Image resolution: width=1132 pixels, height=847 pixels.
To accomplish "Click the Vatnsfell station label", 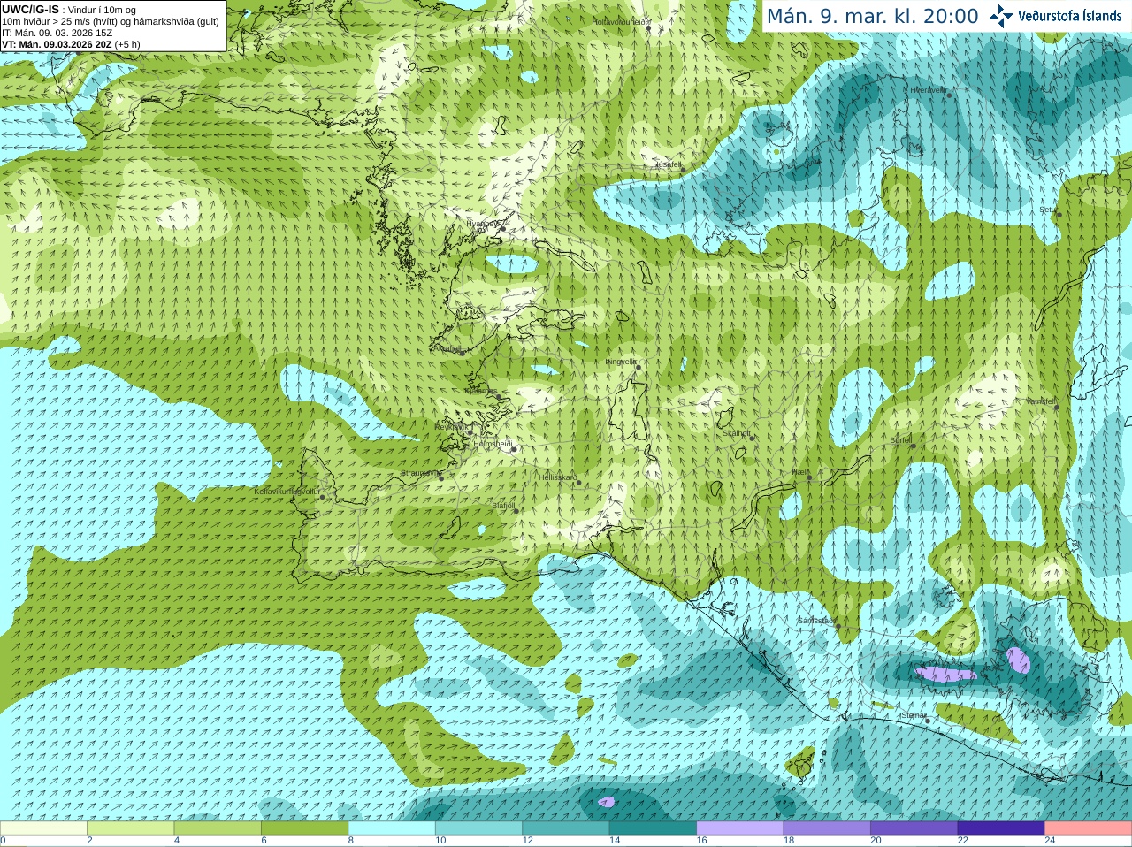I will (1041, 401).
